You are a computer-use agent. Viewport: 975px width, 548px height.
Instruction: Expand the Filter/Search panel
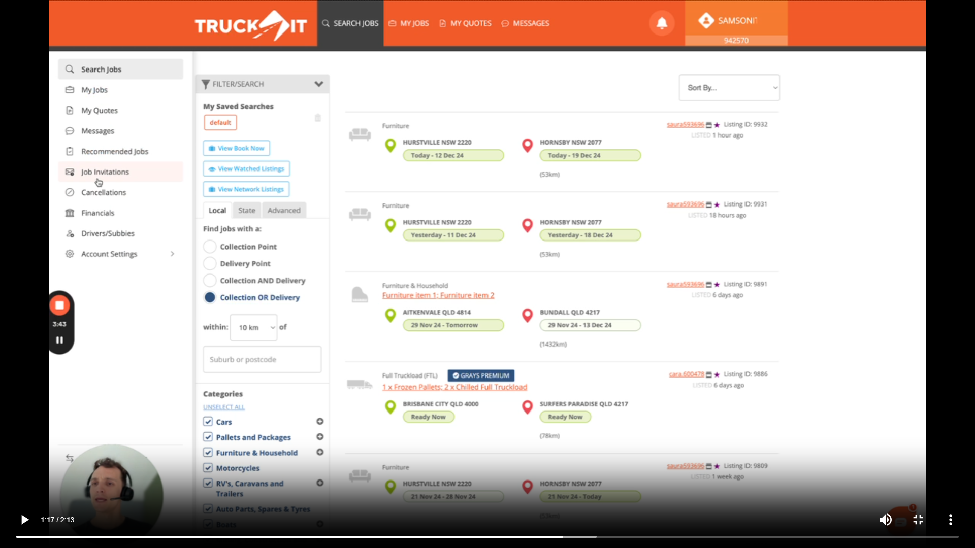point(318,83)
